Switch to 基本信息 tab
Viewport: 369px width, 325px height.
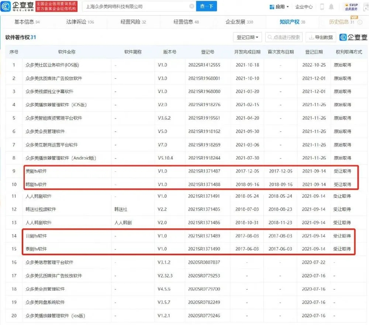tap(27, 22)
